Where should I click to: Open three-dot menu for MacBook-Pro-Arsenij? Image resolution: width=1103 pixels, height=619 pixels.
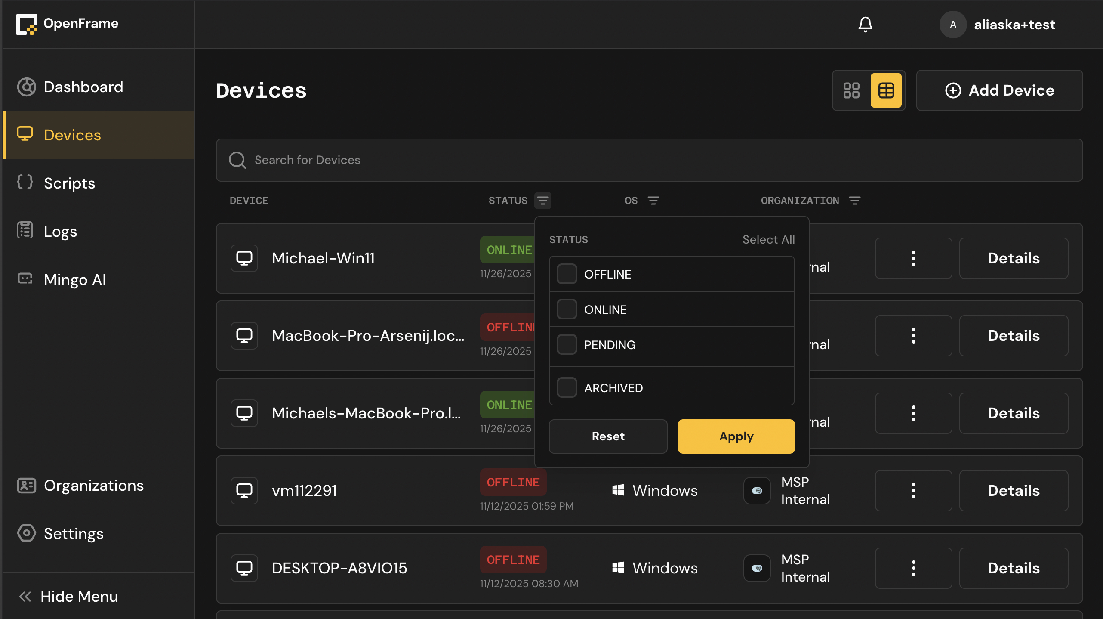click(913, 336)
